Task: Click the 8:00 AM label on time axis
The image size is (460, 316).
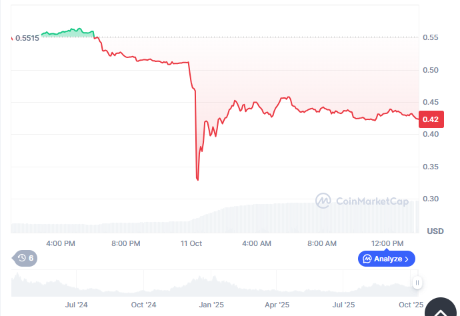Action: tap(322, 243)
